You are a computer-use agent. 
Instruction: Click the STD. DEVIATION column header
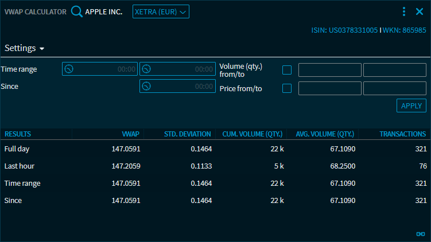click(187, 134)
